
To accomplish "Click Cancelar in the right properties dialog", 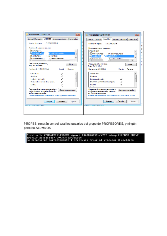I will [121, 102].
